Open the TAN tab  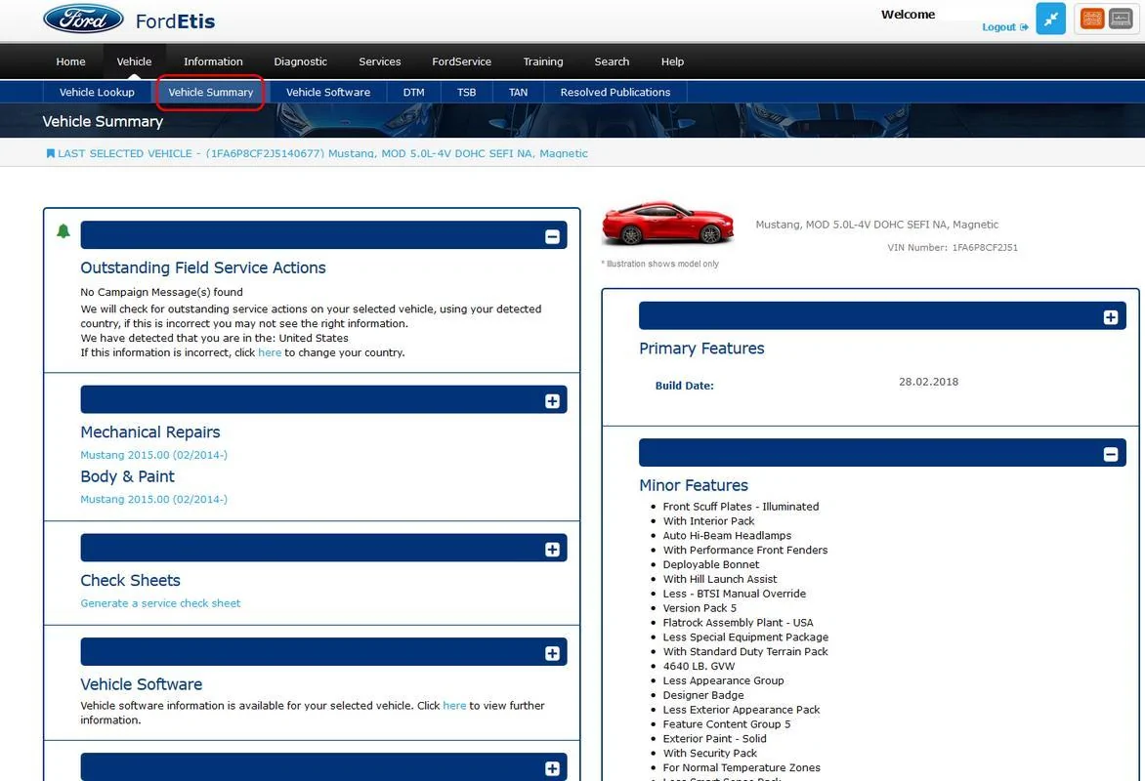point(518,92)
